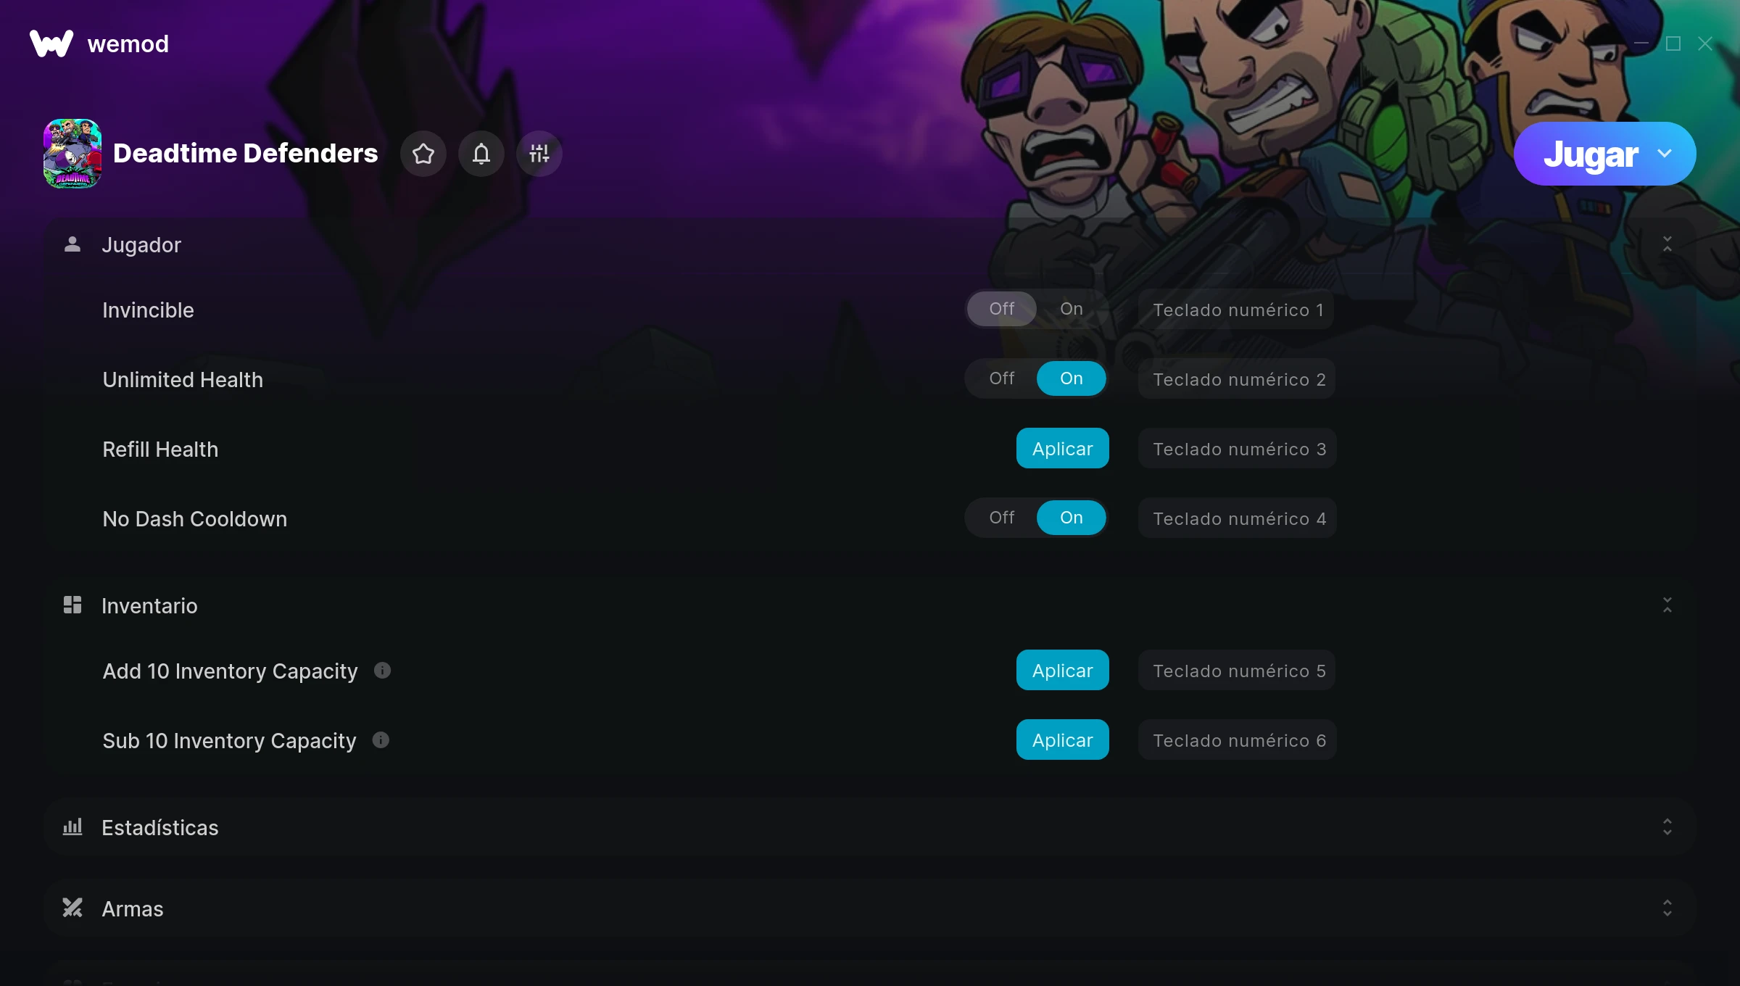This screenshot has height=986, width=1740.
Task: Click the WeMod logo icon
Action: pos(51,43)
